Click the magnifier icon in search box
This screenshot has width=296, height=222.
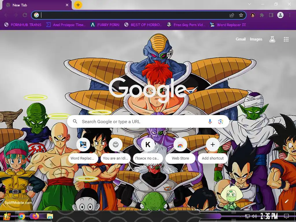[75, 121]
